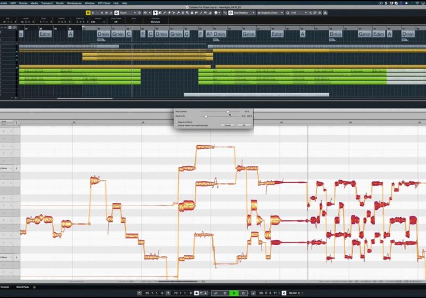Click the yellow Mute state button in toolbar
The height and width of the screenshot is (298, 426).
[88, 12]
